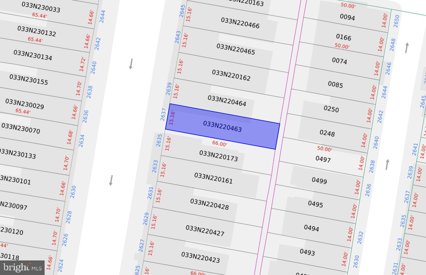This screenshot has width=426, height=275.
Task: Select parcel 033N220464
Action: tap(227, 101)
